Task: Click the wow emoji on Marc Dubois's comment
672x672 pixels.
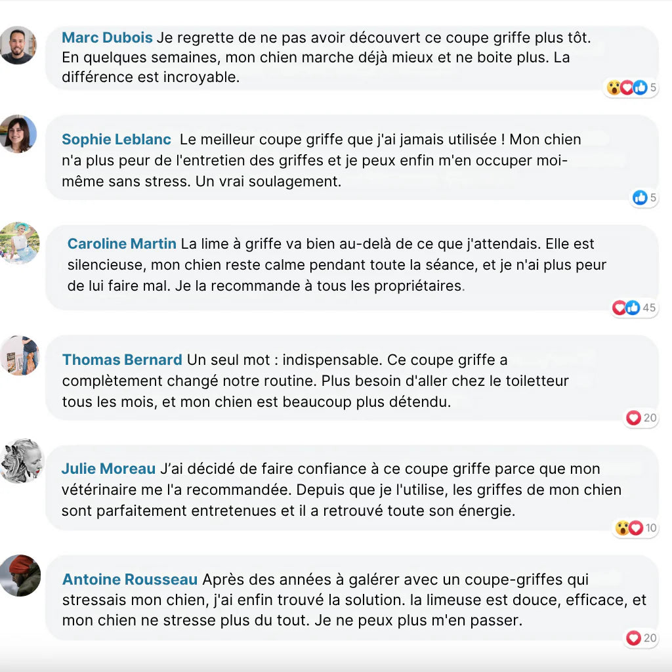Action: (614, 87)
